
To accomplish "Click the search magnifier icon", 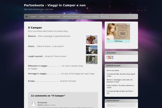I will [109, 105].
